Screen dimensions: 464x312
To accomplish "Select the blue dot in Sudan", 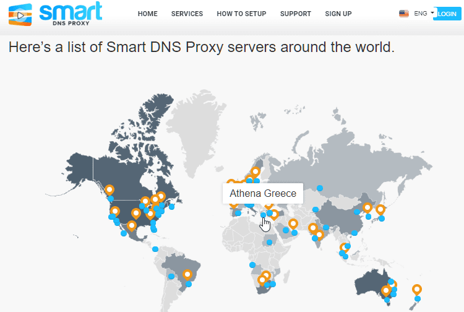I will pos(269,242).
